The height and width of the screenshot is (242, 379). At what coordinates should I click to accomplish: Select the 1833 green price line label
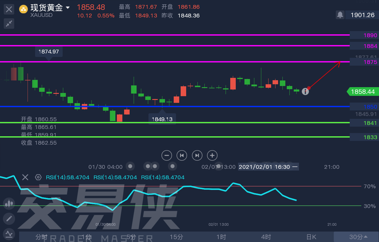364,137
